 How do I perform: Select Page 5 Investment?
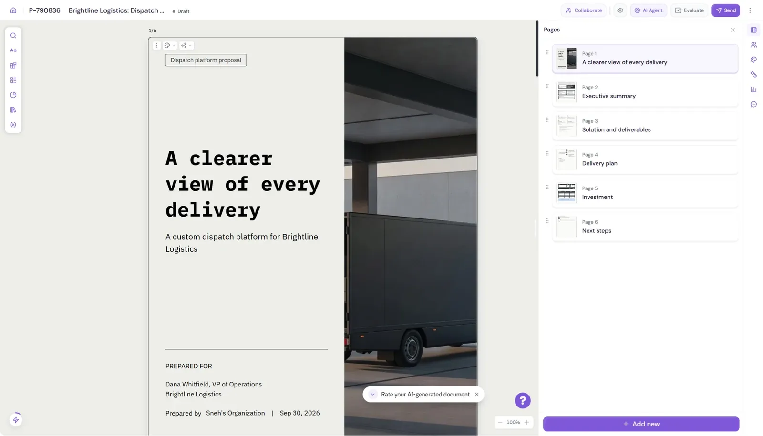(x=645, y=193)
